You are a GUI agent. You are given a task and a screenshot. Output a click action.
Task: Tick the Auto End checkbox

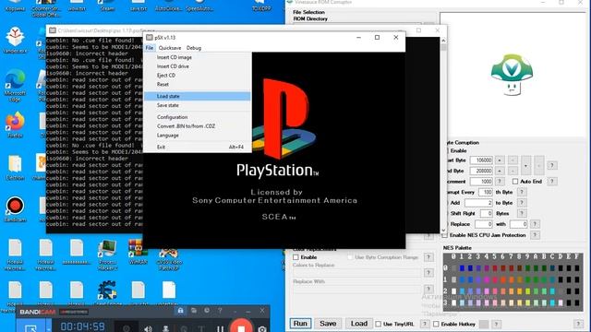point(515,182)
